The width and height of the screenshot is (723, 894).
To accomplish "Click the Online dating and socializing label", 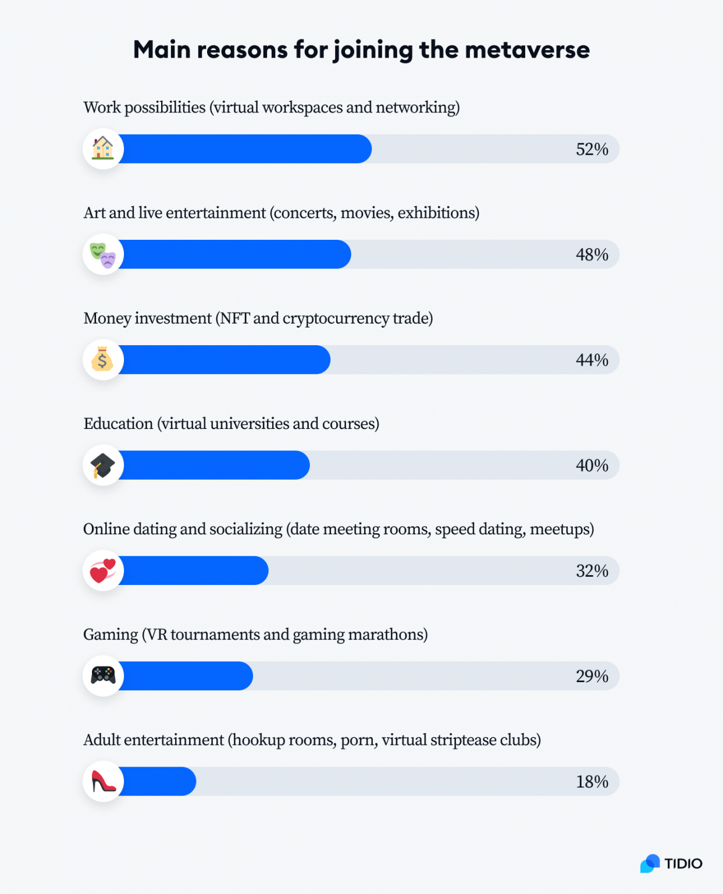I will (338, 529).
